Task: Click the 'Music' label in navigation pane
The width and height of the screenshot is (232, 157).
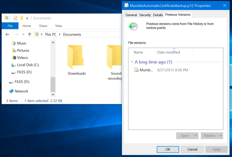Action: [22, 43]
